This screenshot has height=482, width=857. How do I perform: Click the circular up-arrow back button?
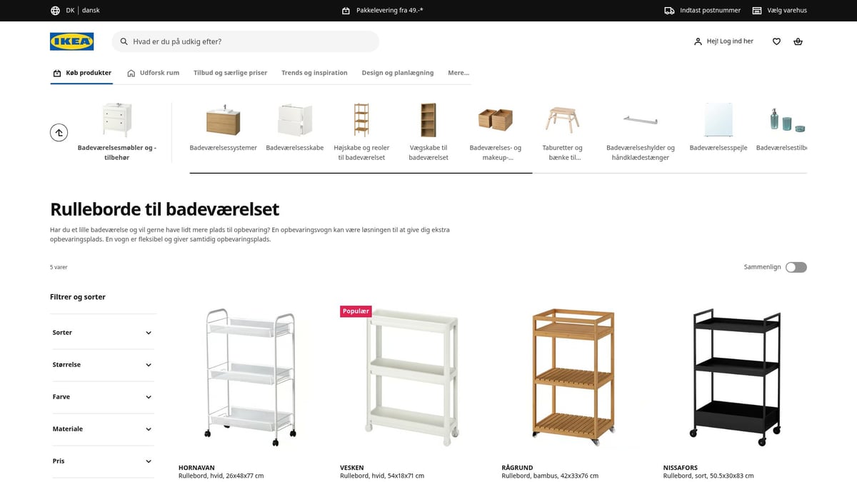click(x=59, y=132)
